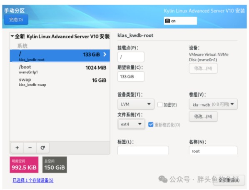Image resolution: width=249 pixels, height=190 pixels.
Task: Open the kla···wdb volume group dropdown
Action: coord(213,104)
